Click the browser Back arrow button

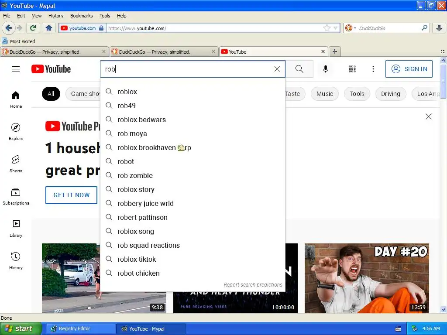click(x=8, y=28)
